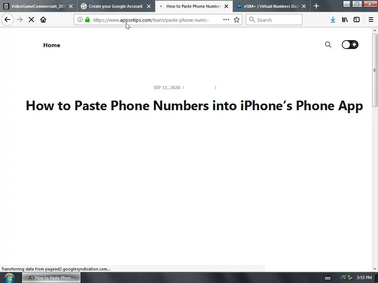Screen dimensions: 378x283
Task: Click the page vertical scrollbar thumb
Action: 375,70
